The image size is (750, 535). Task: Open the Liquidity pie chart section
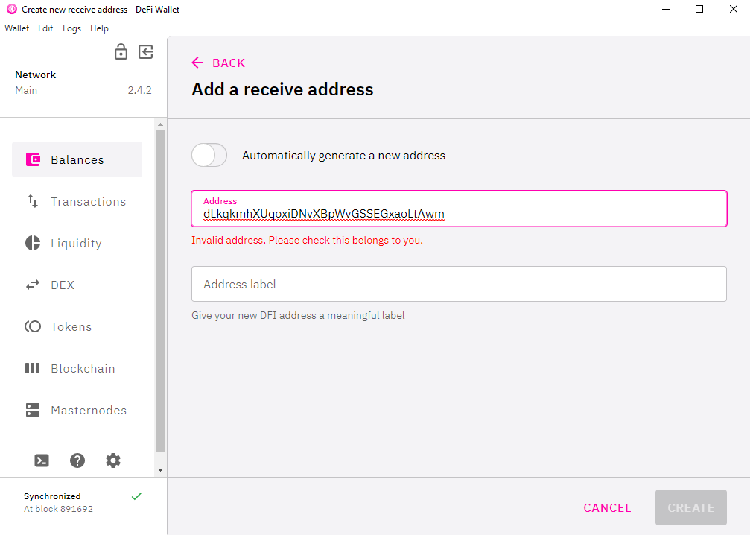(x=77, y=243)
